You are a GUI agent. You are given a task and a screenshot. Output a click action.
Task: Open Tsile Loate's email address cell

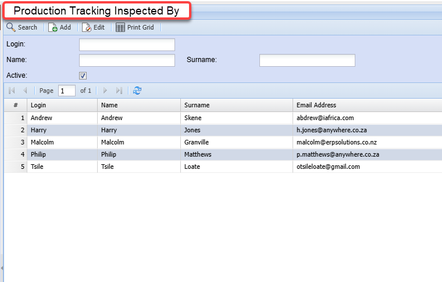click(328, 167)
